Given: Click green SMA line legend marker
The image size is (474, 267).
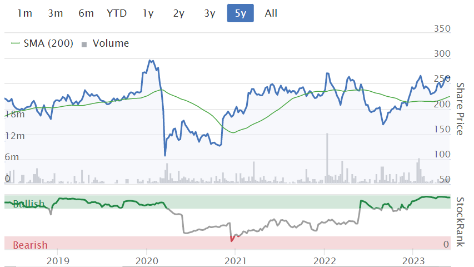Looking at the screenshot, I should [x=15, y=43].
